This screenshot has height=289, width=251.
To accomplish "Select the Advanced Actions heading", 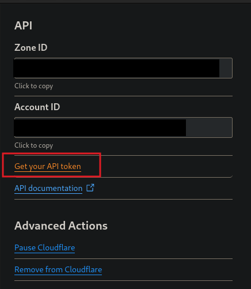I will [61, 226].
